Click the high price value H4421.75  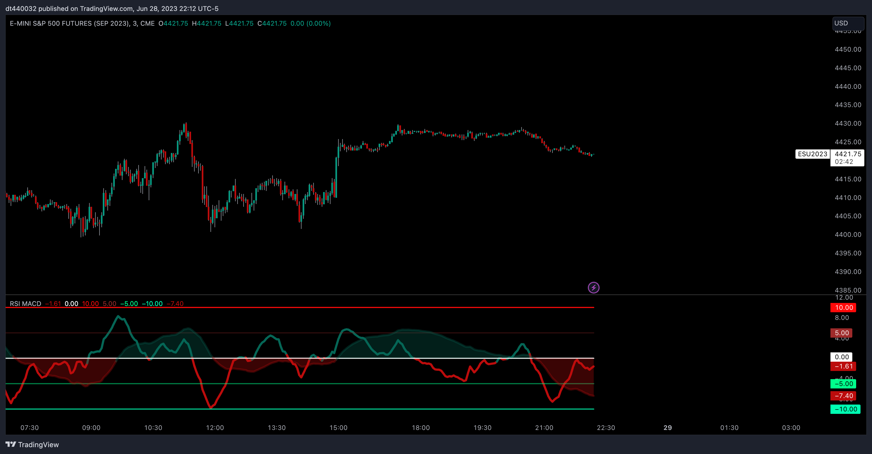tap(206, 23)
